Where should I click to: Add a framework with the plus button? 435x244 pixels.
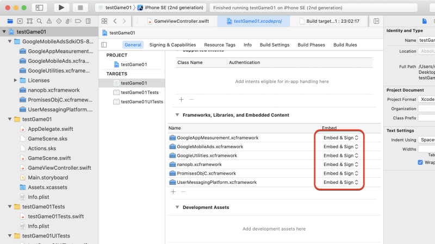click(x=173, y=192)
